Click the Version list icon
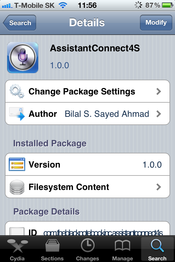This screenshot has width=175, height=262. [x=17, y=165]
